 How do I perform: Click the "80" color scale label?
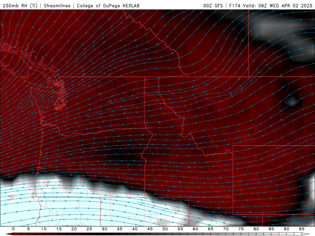coord(256,229)
